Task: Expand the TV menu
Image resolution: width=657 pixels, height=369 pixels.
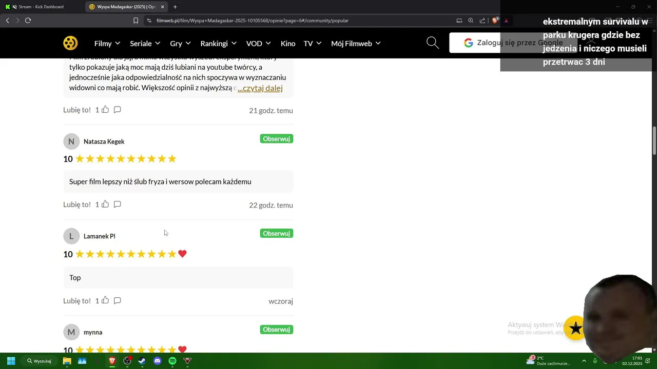Action: (313, 44)
